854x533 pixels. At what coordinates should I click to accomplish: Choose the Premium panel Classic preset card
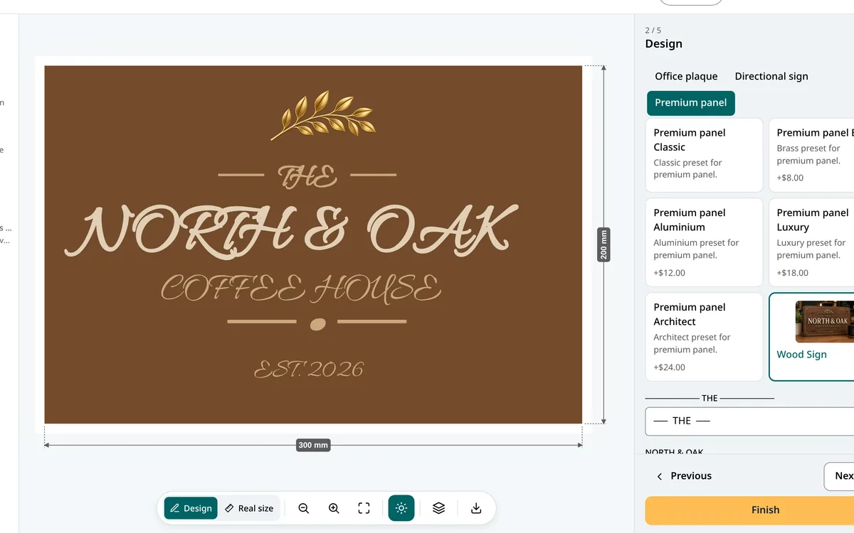click(704, 155)
